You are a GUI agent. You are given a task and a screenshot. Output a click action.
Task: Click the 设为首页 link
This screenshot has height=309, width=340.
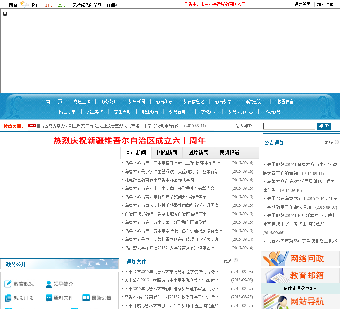tap(302, 4)
